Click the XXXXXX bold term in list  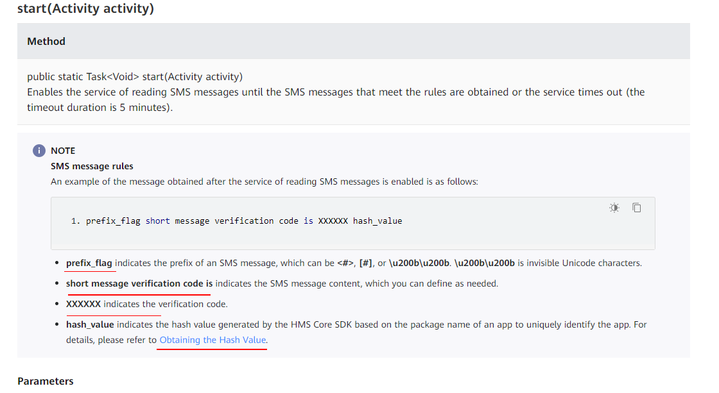pos(83,304)
